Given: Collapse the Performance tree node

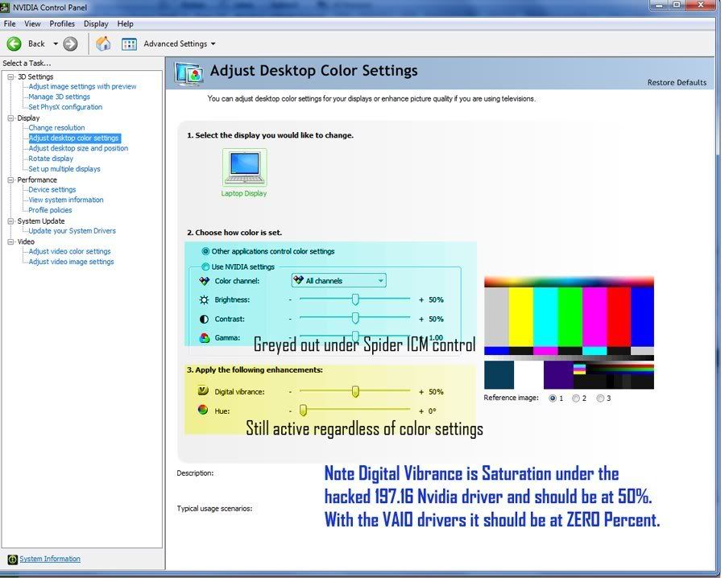Looking at the screenshot, I should pos(10,180).
